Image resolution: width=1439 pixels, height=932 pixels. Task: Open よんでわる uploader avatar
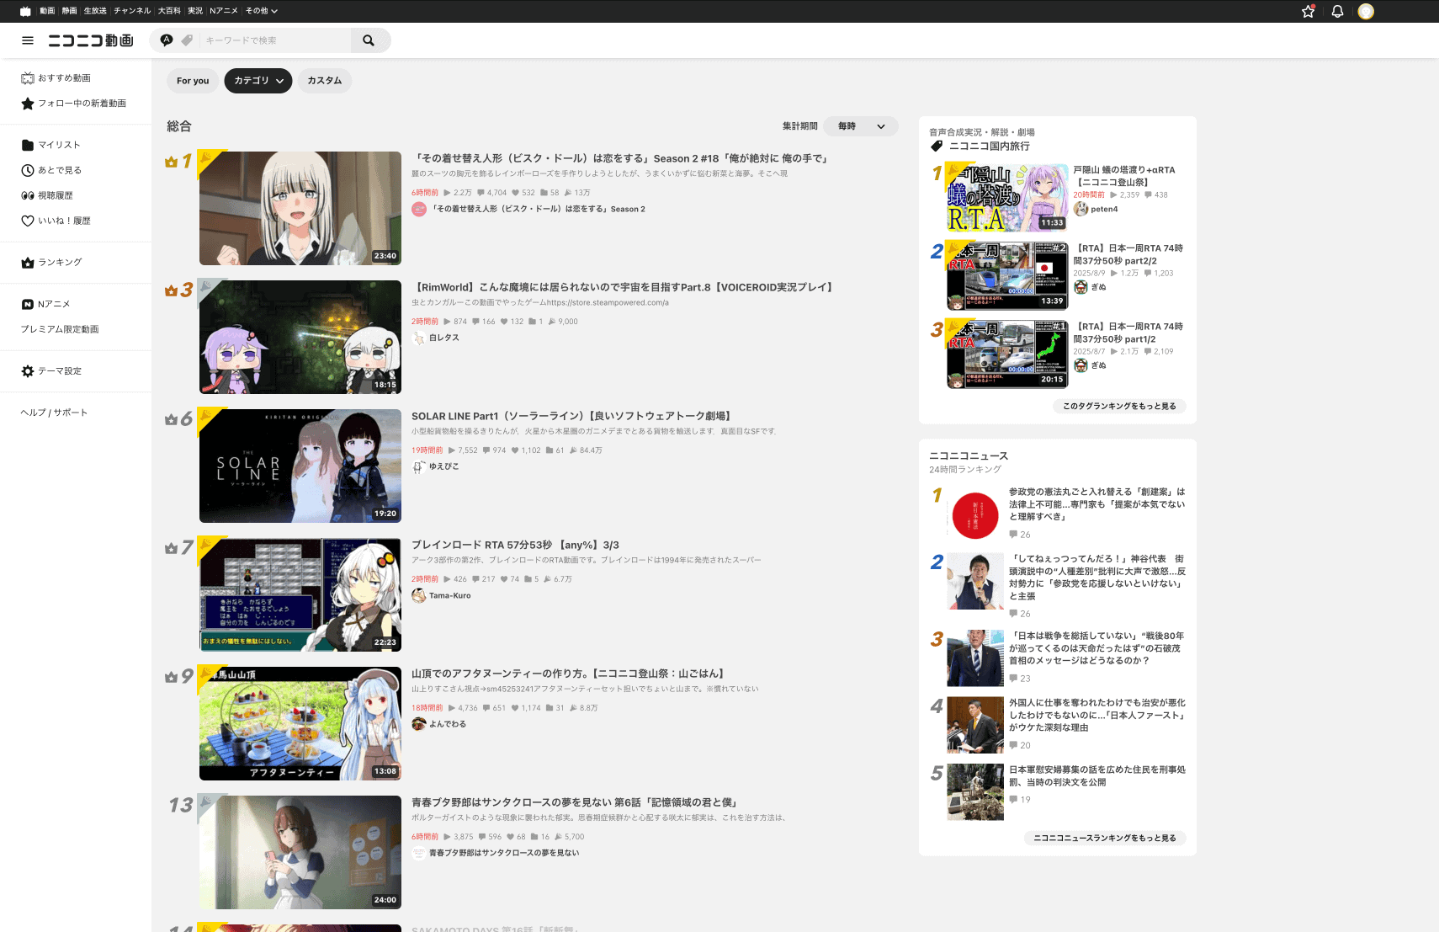click(x=418, y=724)
